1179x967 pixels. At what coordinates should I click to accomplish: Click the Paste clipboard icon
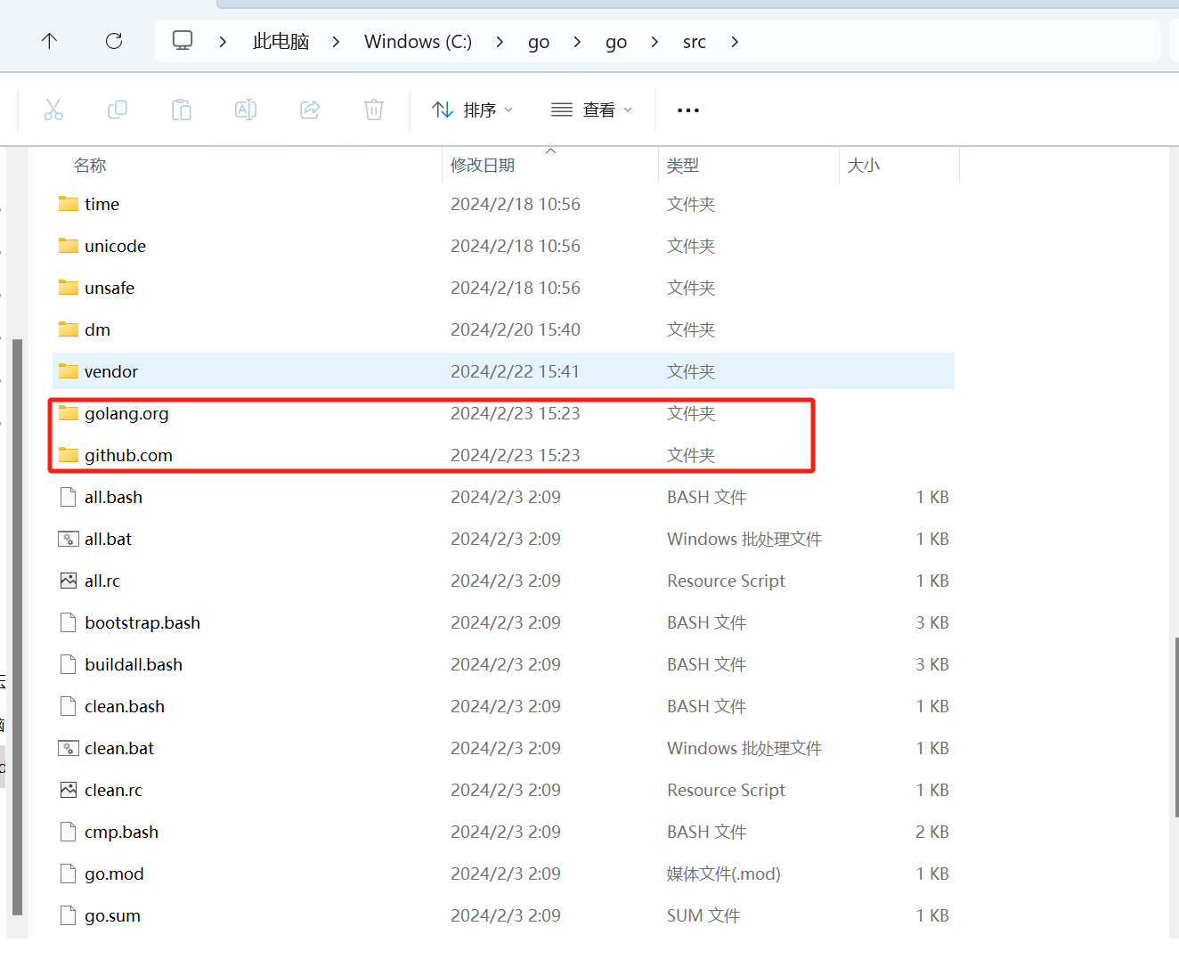[x=182, y=110]
